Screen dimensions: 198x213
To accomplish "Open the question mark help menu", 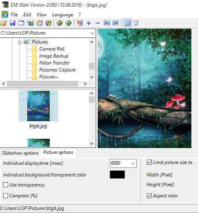I will pos(80,14).
